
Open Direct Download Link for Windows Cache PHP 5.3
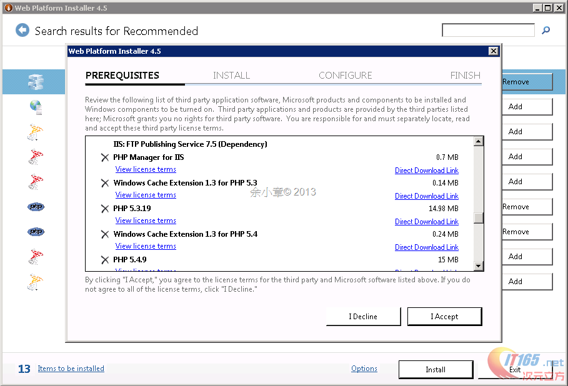pos(427,196)
